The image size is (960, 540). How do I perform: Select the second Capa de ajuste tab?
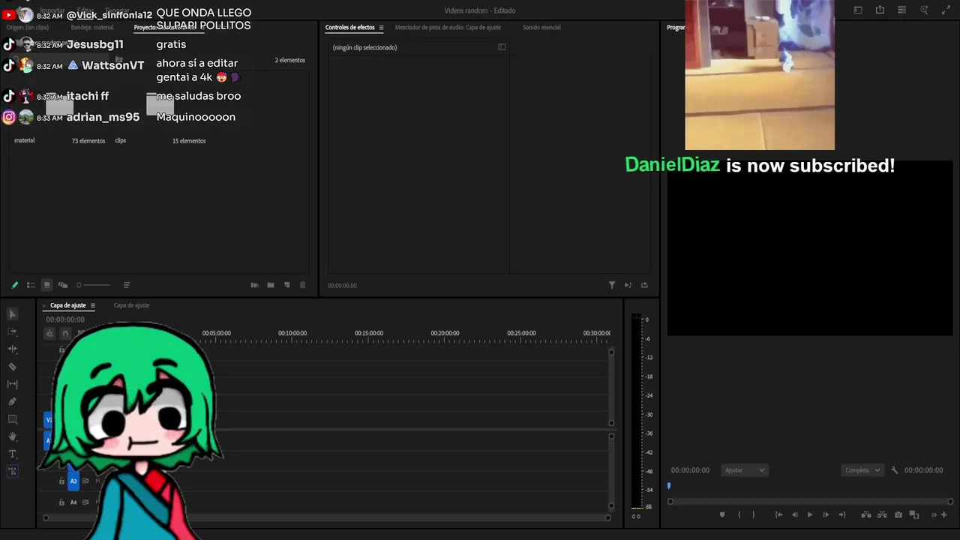click(x=131, y=305)
